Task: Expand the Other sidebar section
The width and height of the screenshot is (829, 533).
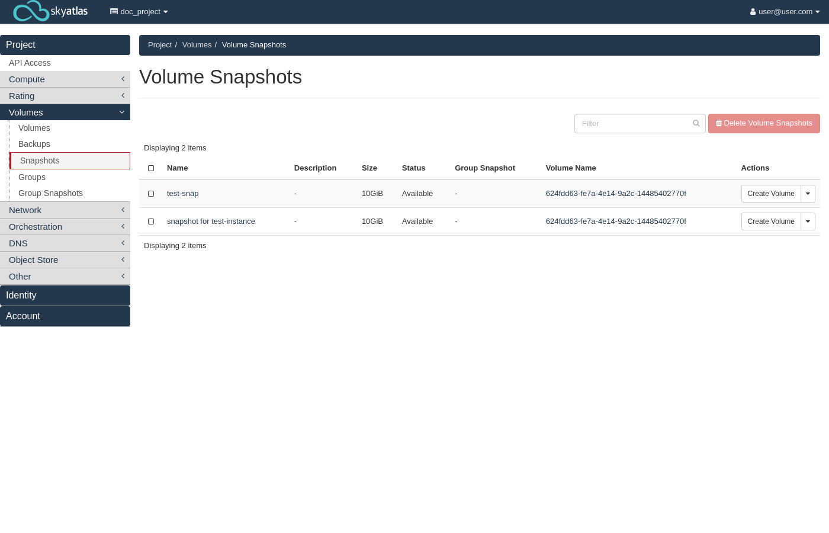Action: coord(65,277)
